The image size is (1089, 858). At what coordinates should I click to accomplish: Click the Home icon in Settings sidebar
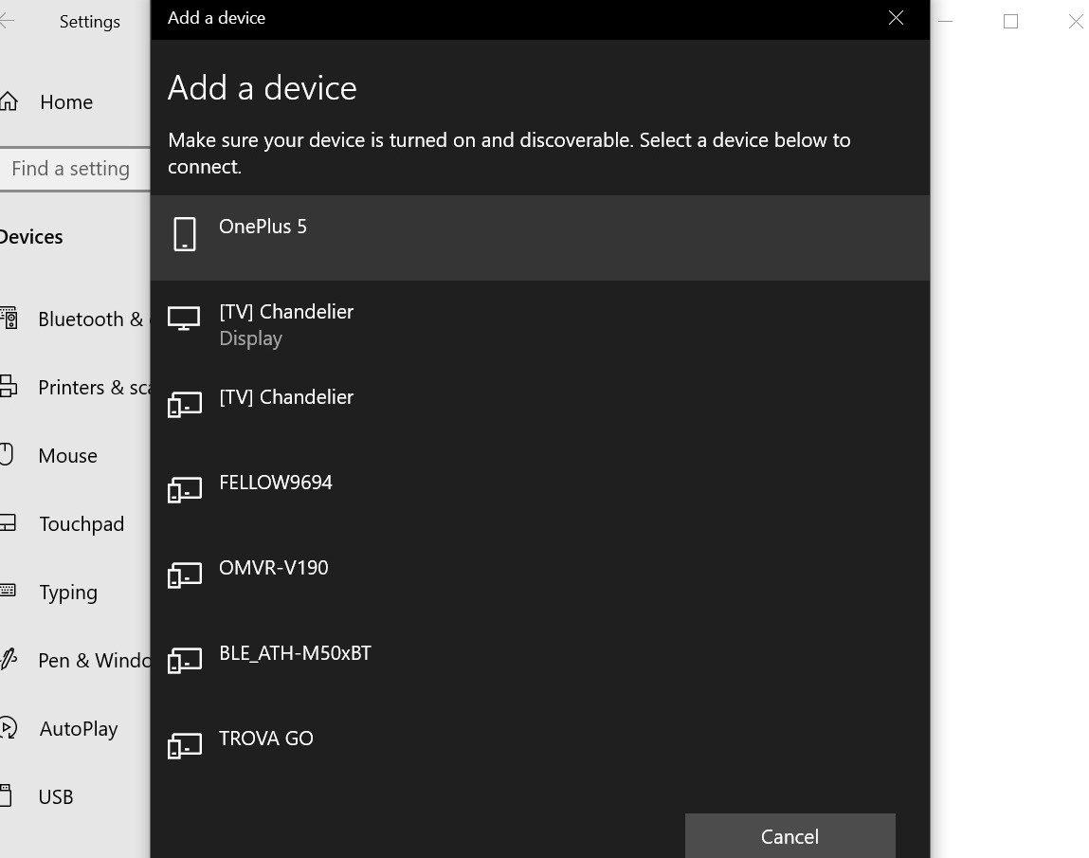(x=9, y=101)
